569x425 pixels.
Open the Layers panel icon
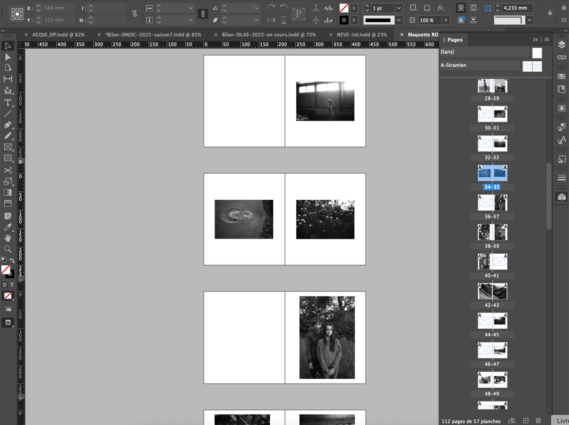click(x=562, y=45)
